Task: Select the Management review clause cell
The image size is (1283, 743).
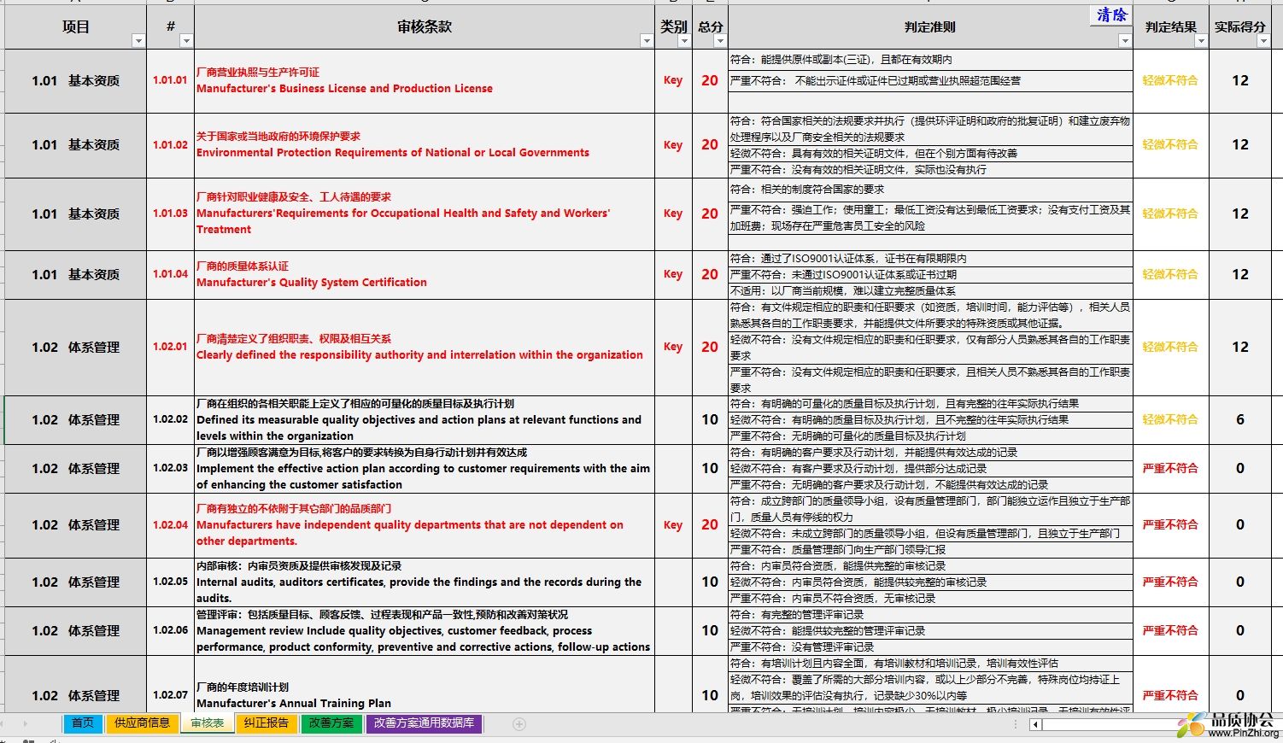Action: 425,630
